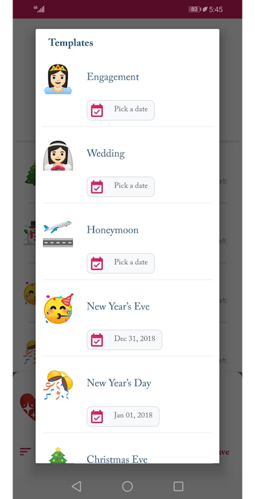
Task: Tap the sort icon behind the dialog
Action: pyautogui.click(x=25, y=451)
